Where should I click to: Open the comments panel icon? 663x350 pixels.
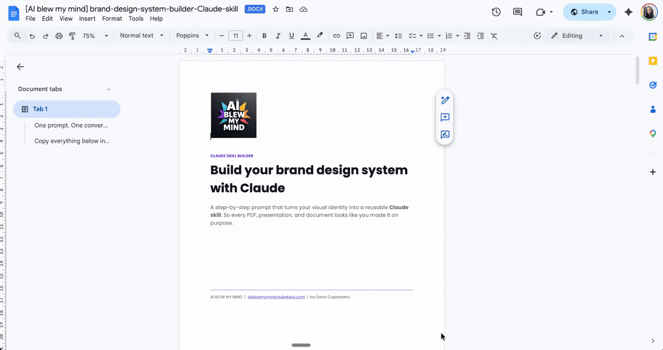(x=517, y=12)
